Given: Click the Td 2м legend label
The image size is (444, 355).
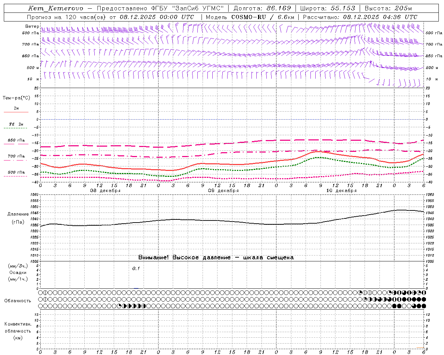Looking at the screenshot, I should [x=16, y=124].
